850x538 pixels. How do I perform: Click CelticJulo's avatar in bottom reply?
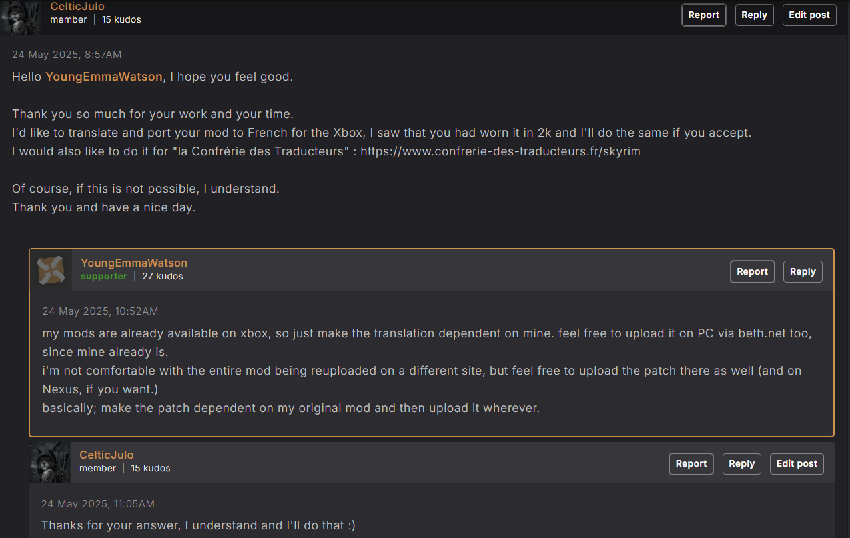(x=49, y=462)
